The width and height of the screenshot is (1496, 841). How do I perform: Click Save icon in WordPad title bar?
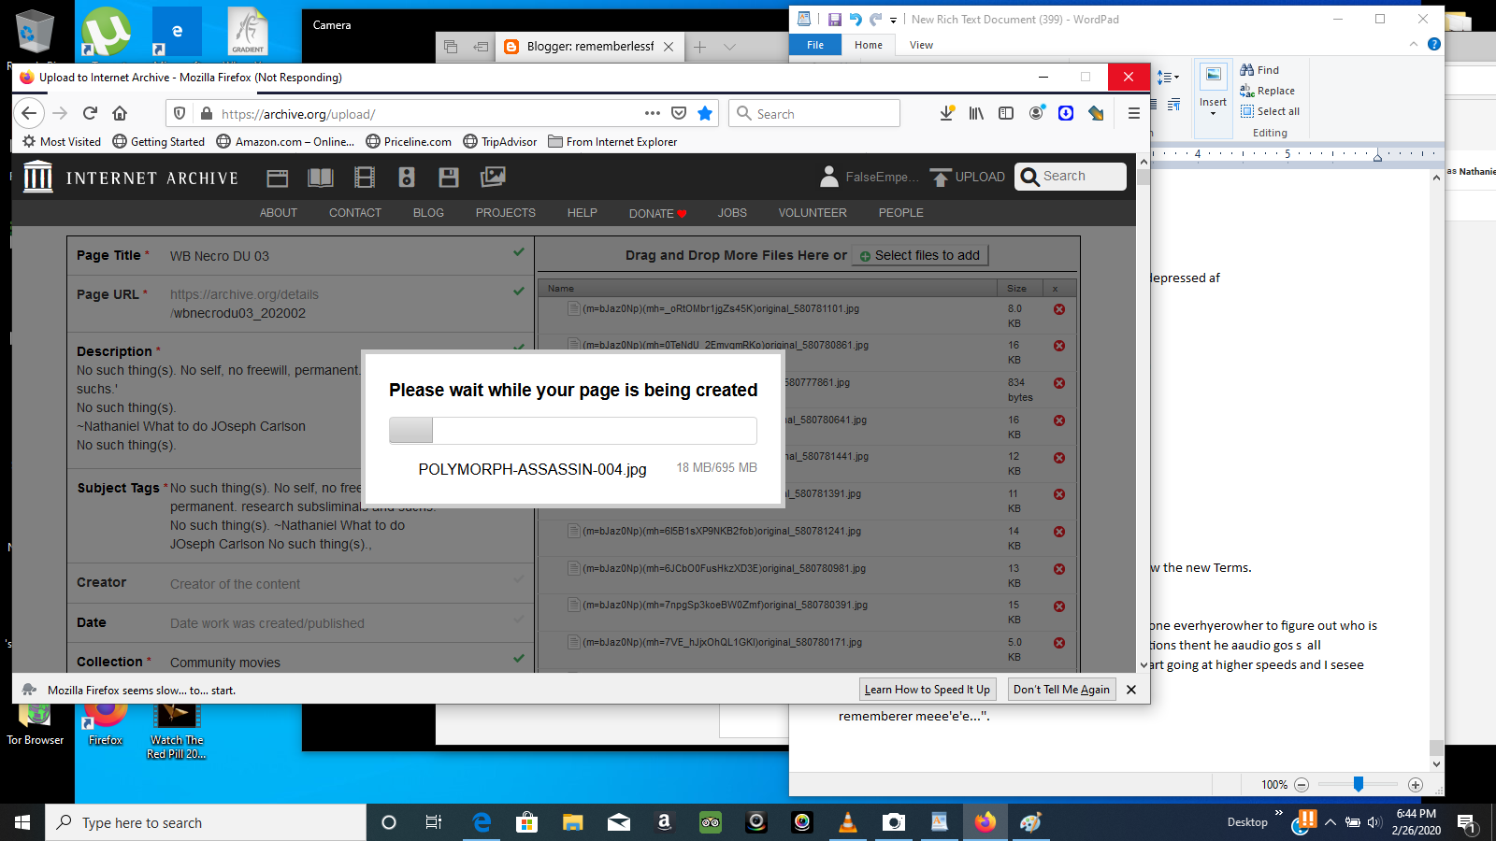(x=834, y=19)
